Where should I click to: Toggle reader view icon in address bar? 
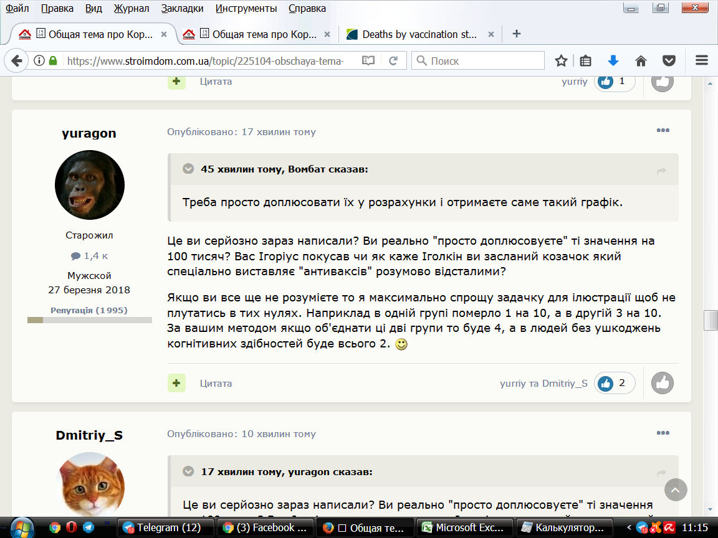[368, 60]
